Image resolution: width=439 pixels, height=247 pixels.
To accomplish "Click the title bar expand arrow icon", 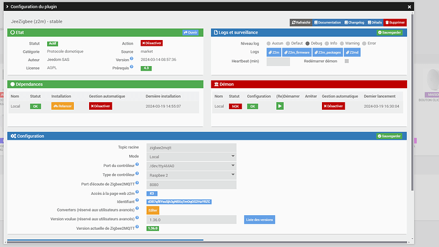I will tap(7, 7).
